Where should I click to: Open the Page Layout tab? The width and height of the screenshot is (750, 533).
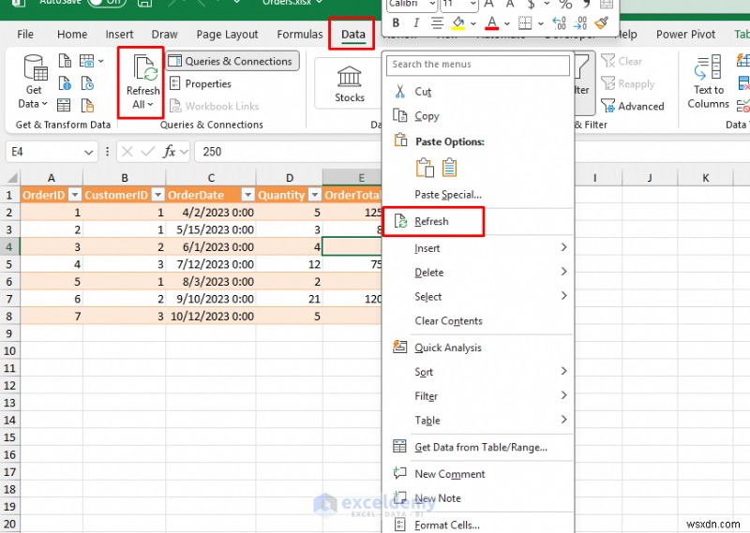click(227, 35)
